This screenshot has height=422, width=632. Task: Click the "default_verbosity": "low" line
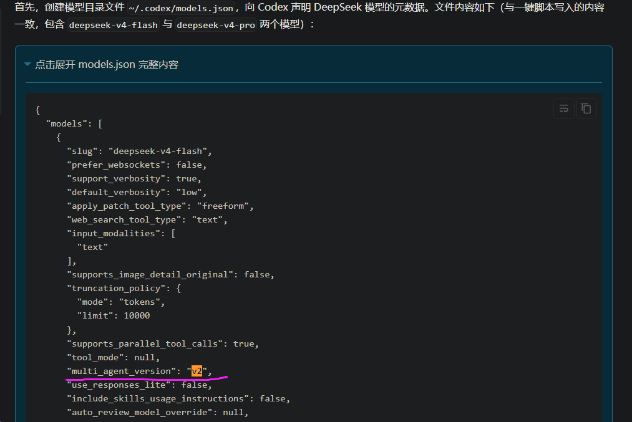[x=137, y=192]
